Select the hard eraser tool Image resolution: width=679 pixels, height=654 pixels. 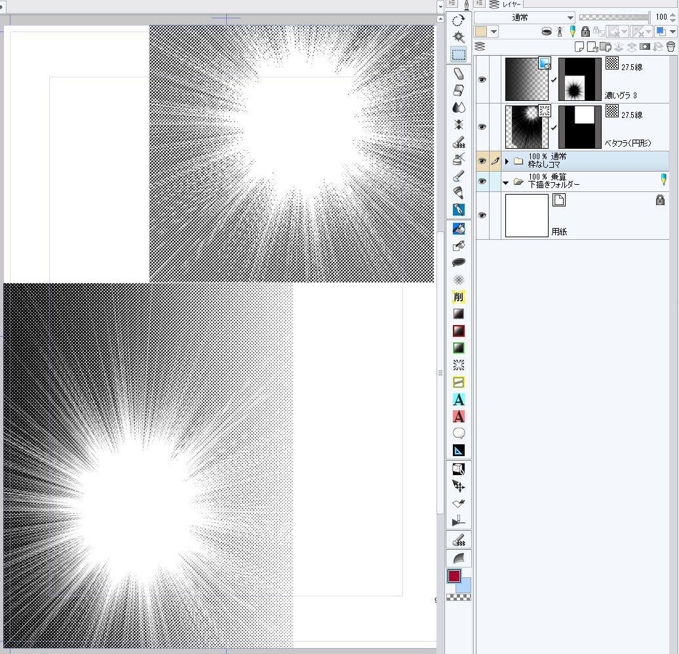point(458,73)
